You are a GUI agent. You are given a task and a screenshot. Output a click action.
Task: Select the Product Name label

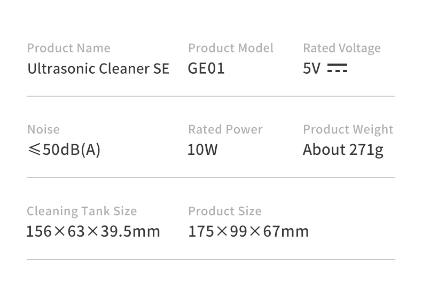68,48
